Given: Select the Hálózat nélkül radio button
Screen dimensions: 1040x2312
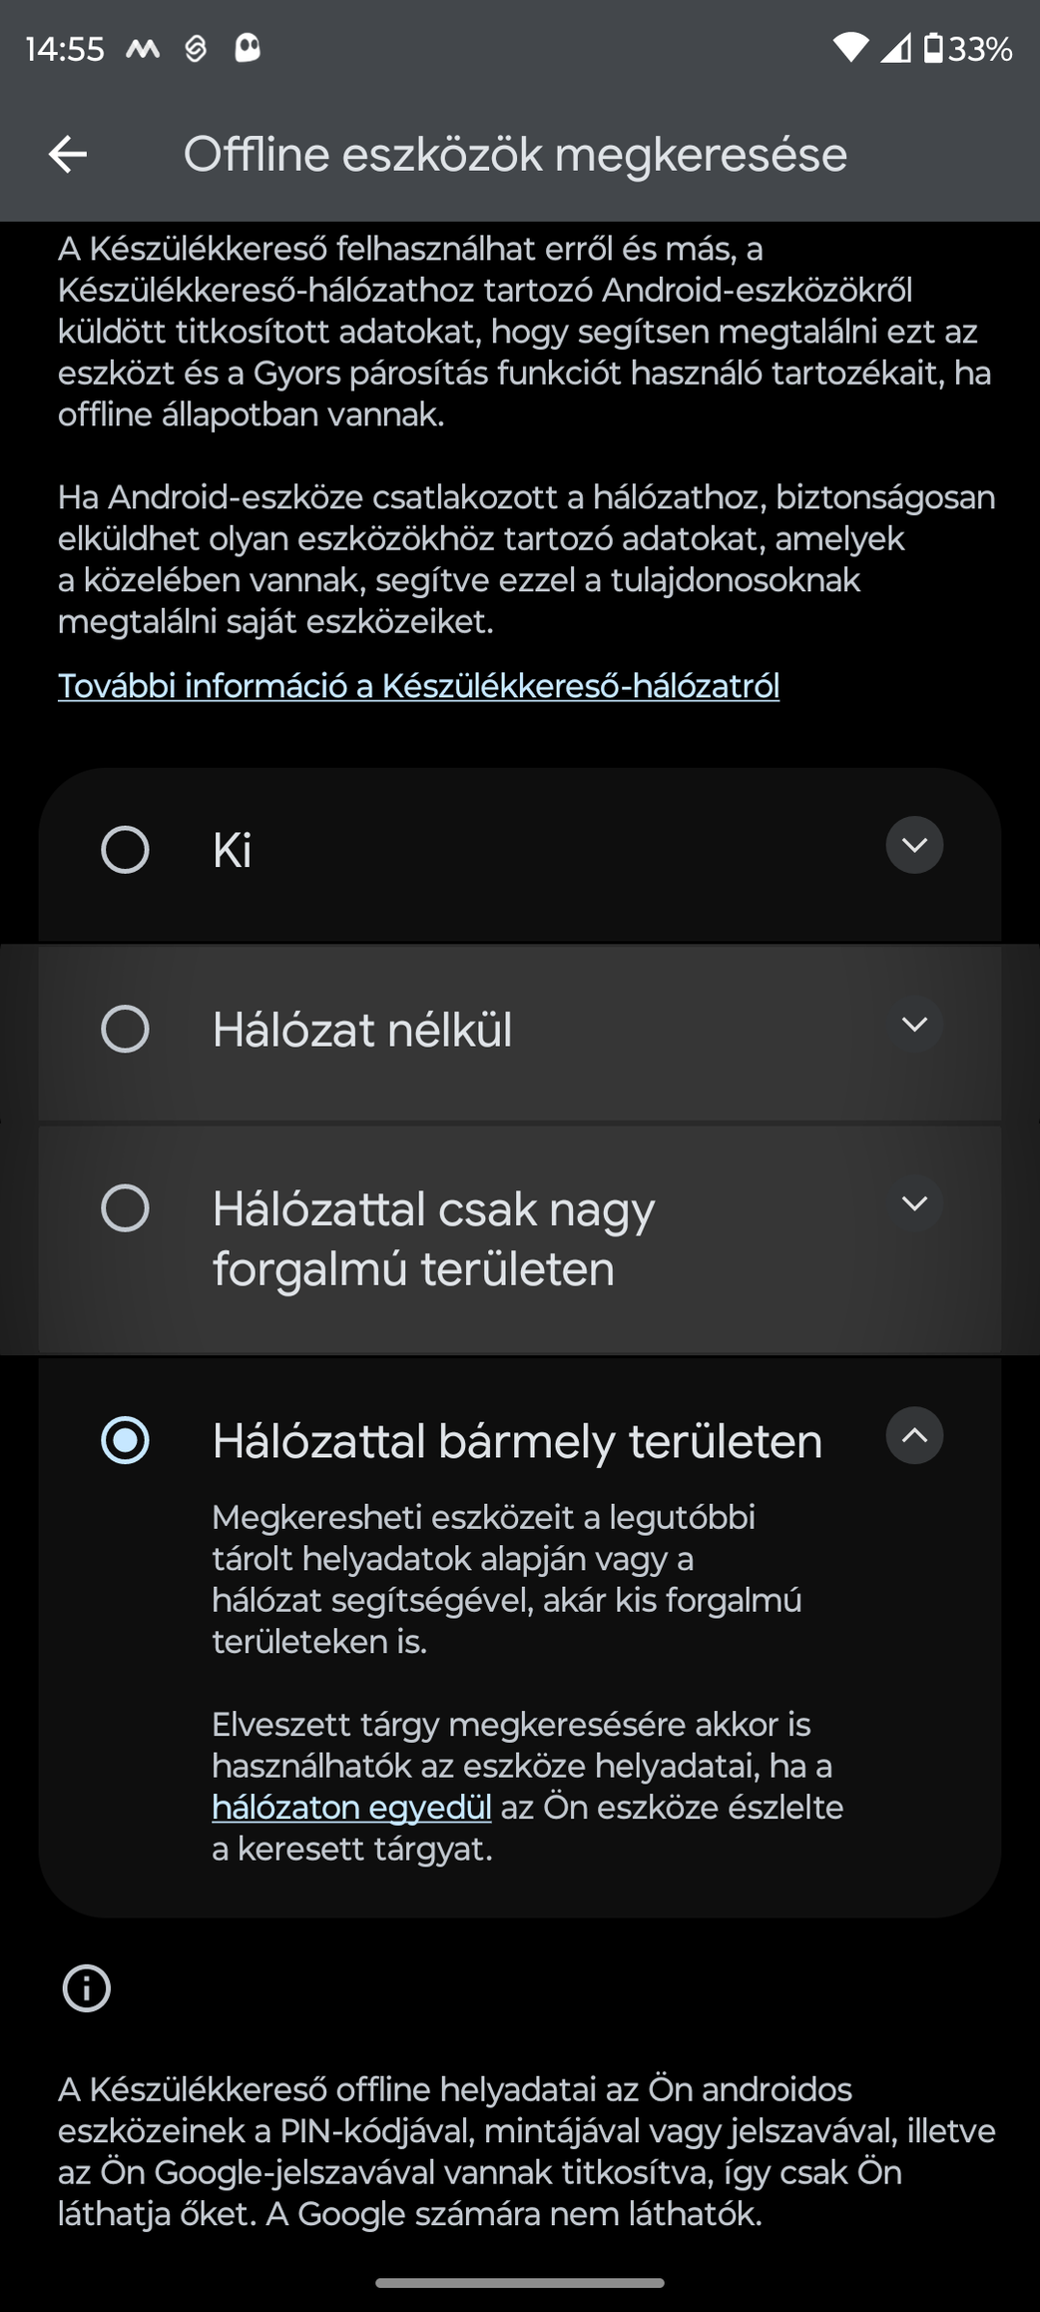Looking at the screenshot, I should point(125,1029).
